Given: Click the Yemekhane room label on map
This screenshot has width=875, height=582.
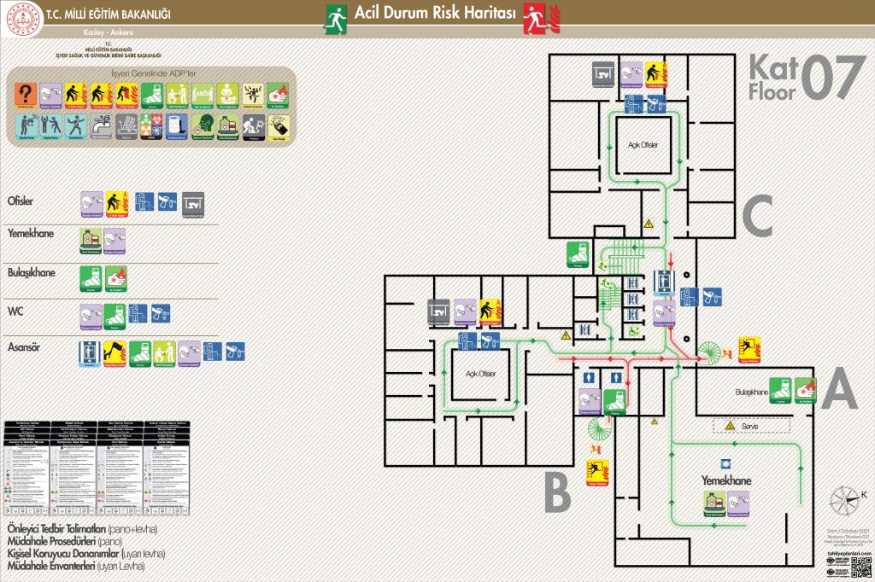Looking at the screenshot, I should click(725, 481).
